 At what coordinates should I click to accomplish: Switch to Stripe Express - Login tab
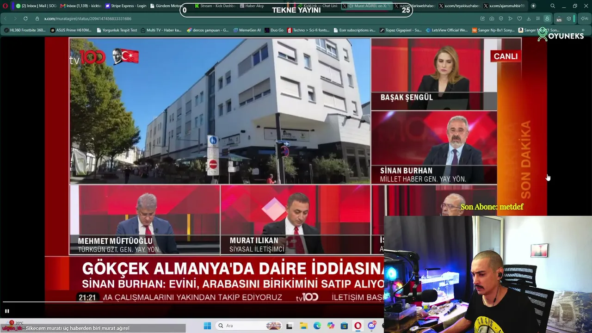(x=126, y=6)
